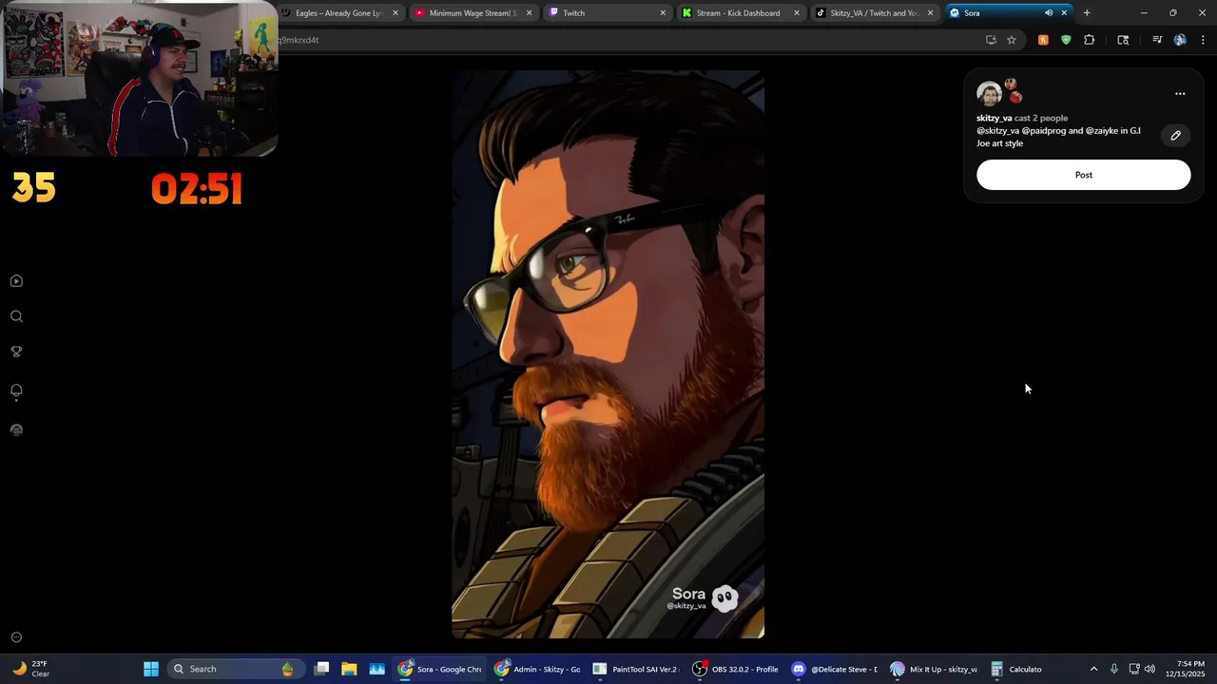1217x684 pixels.
Task: Click the Post button
Action: coord(1083,175)
